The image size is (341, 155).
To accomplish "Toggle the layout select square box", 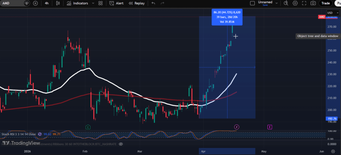I will point(253,3).
